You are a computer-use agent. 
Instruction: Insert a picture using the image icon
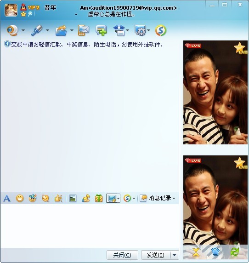(x=73, y=198)
